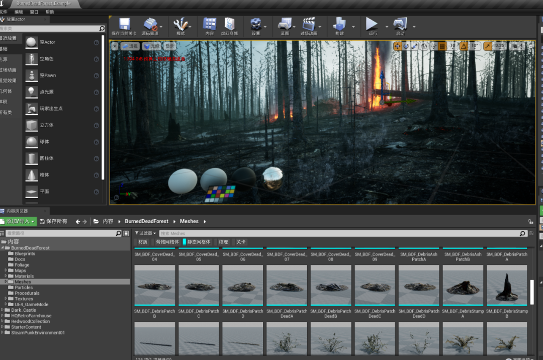
Task: Click the 立方体 cube icon
Action: coord(31,125)
